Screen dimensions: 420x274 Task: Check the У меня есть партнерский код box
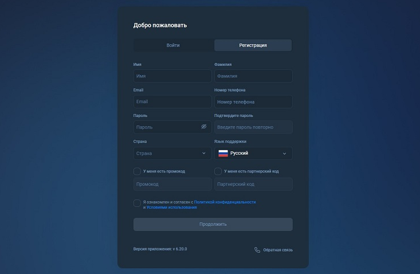coord(218,171)
